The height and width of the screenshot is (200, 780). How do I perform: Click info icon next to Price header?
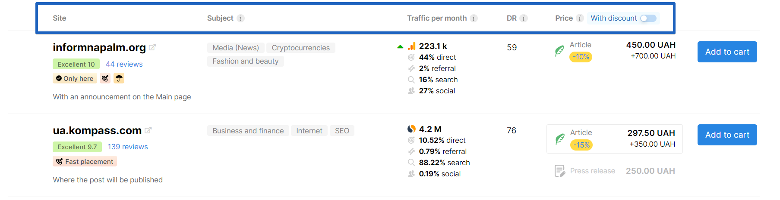580,18
